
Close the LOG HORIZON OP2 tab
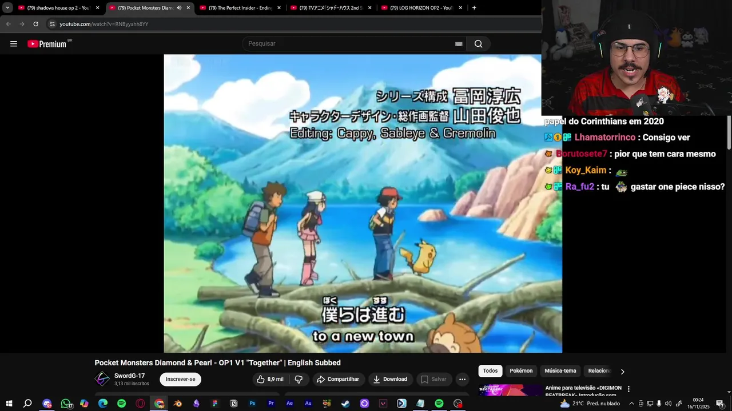(461, 8)
